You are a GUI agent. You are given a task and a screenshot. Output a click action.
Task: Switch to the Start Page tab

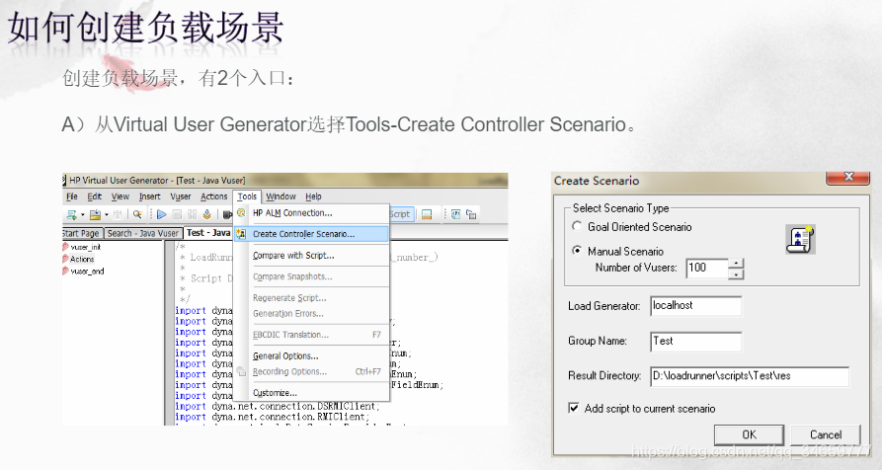[x=82, y=233]
